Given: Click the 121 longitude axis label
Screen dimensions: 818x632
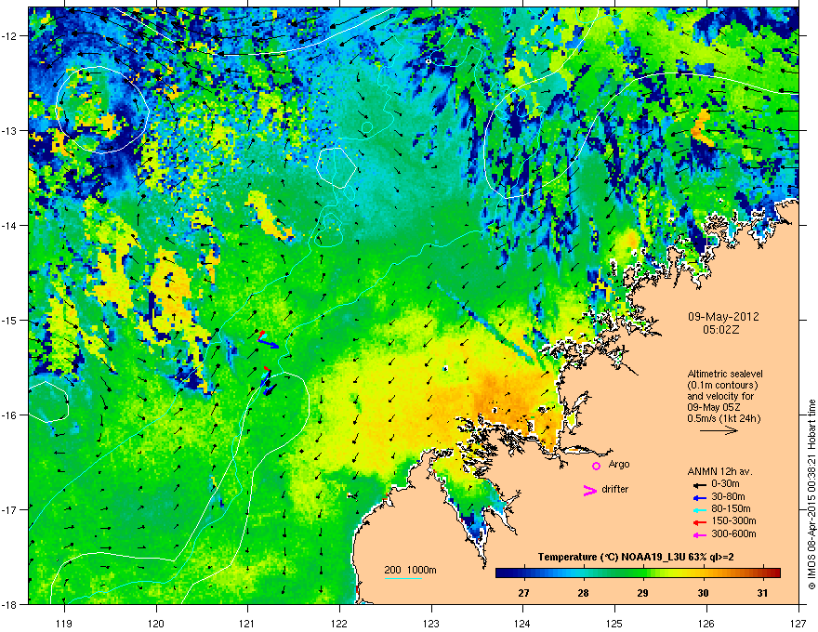Looking at the screenshot, I should [247, 623].
